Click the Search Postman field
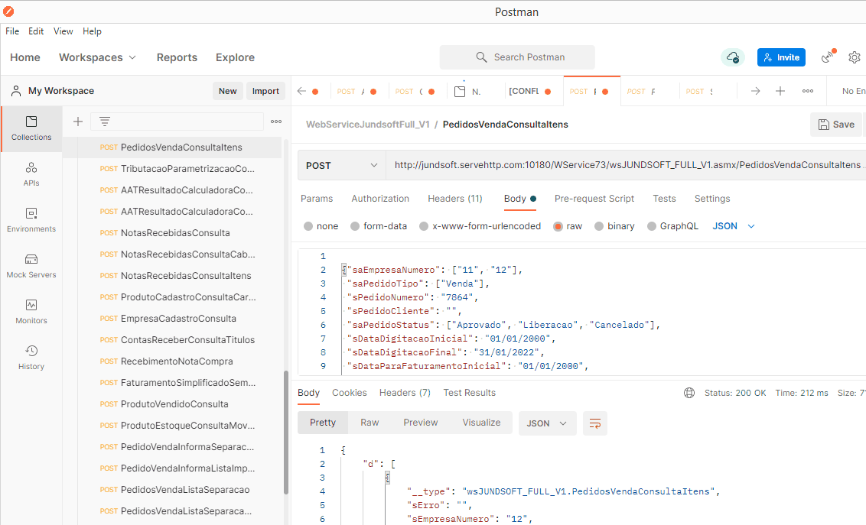 pyautogui.click(x=517, y=57)
